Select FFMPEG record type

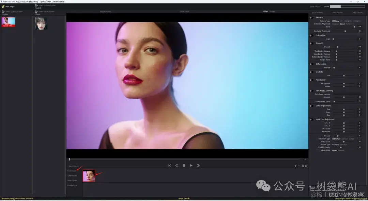tap(335, 145)
